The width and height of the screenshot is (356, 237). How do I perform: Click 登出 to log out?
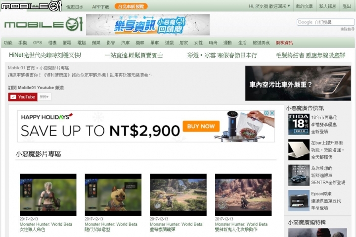pyautogui.click(x=347, y=6)
